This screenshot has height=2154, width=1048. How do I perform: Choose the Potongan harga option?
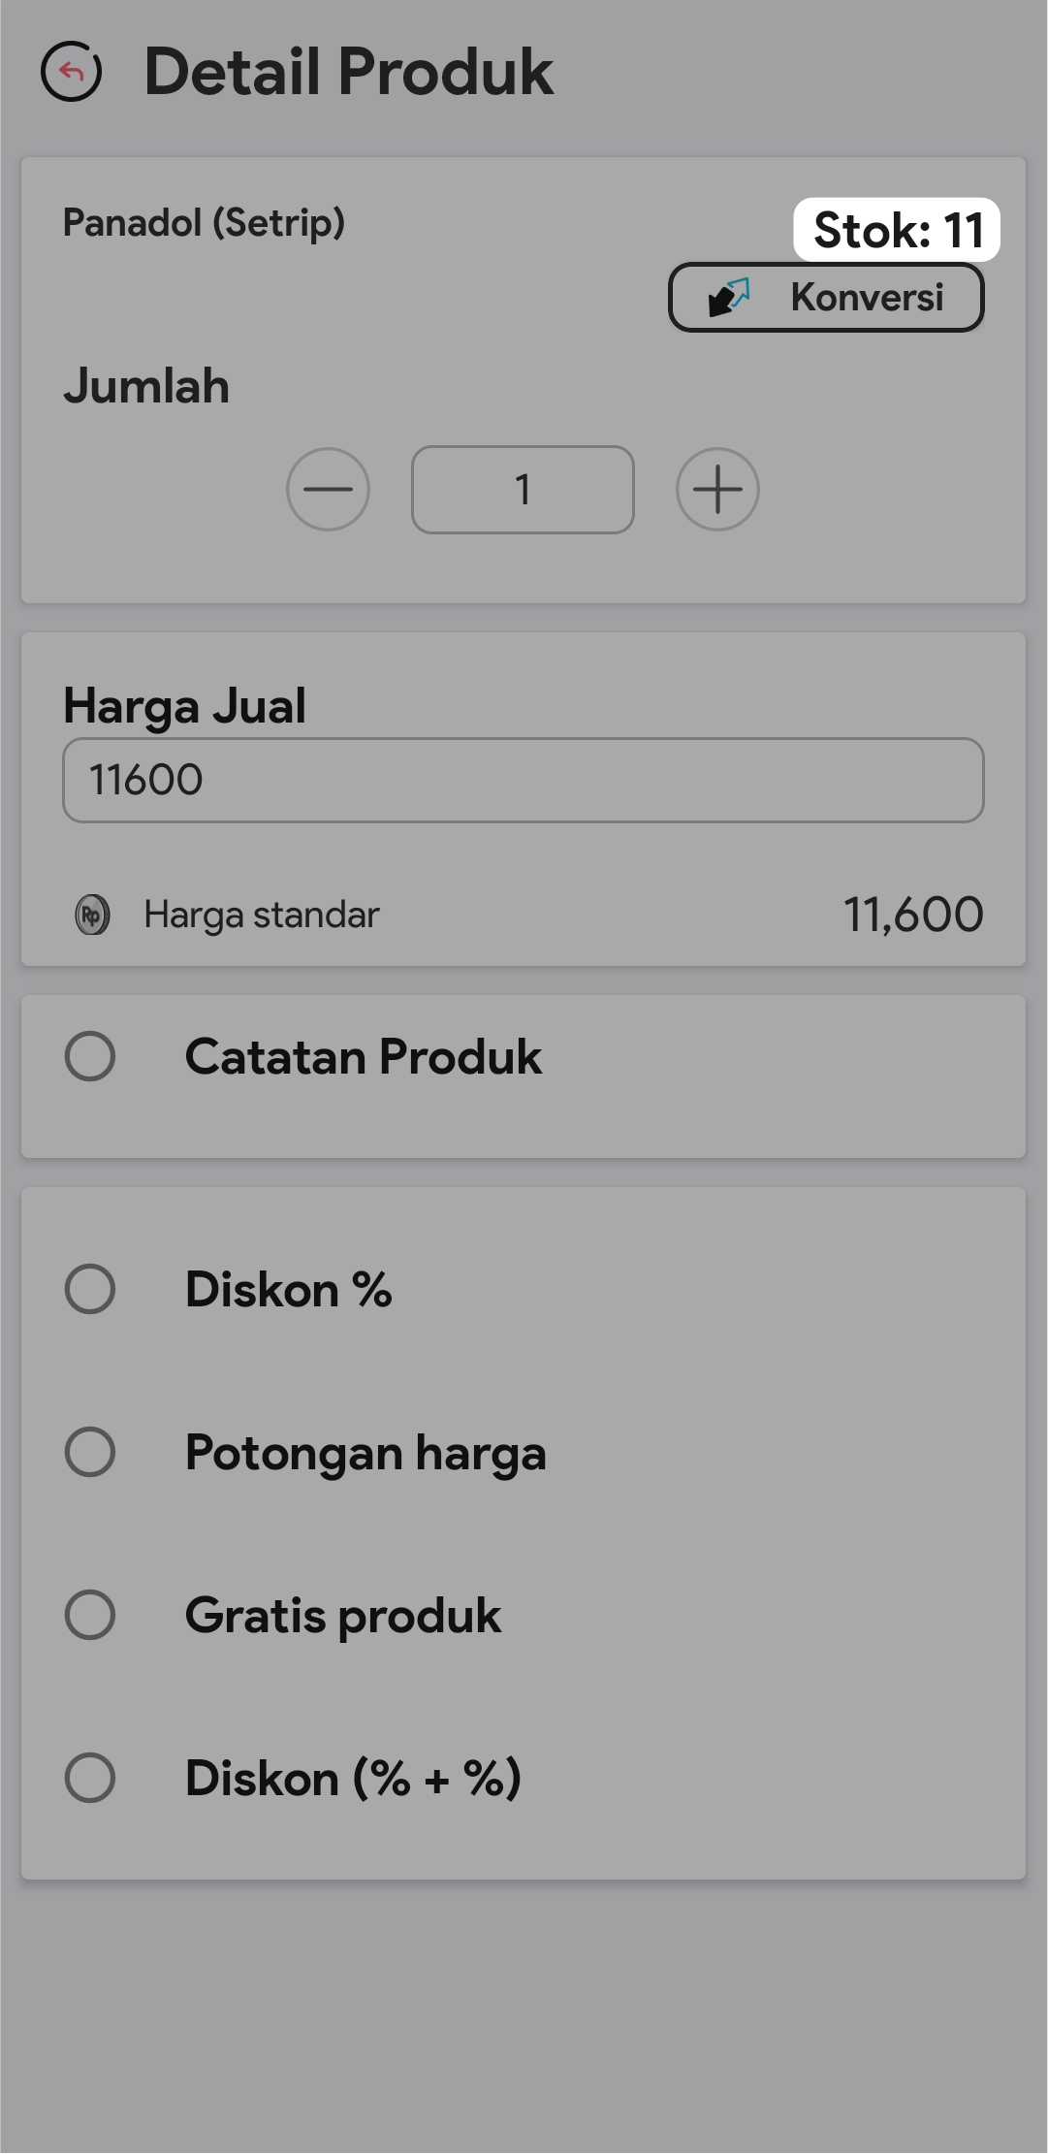coord(90,1452)
